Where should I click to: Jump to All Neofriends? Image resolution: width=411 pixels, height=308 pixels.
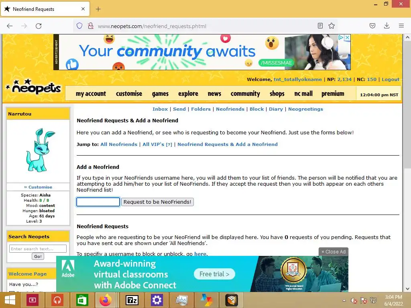pos(119,144)
